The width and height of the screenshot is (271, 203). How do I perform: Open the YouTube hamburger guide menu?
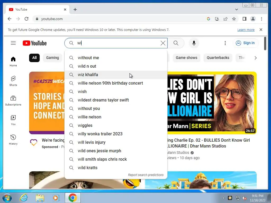click(13, 43)
